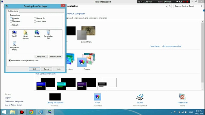Open Control Panel taskbar icon
Image resolution: width=205 pixels, height=115 pixels.
point(40,112)
